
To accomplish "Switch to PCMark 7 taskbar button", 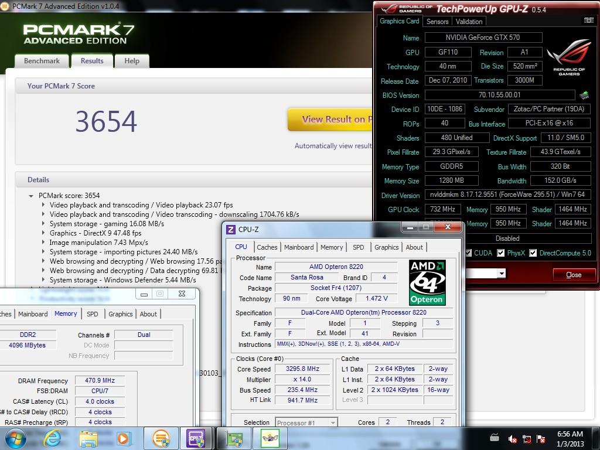I will coord(161,438).
